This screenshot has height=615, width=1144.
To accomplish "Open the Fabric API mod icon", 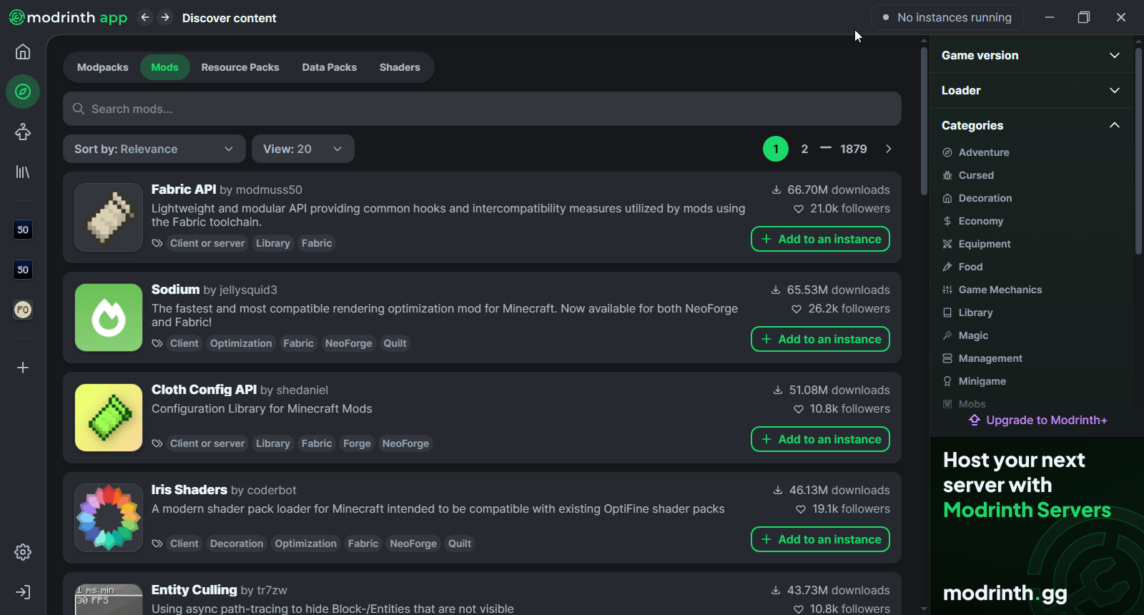I will tap(109, 217).
